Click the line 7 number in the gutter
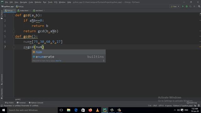 5,47
